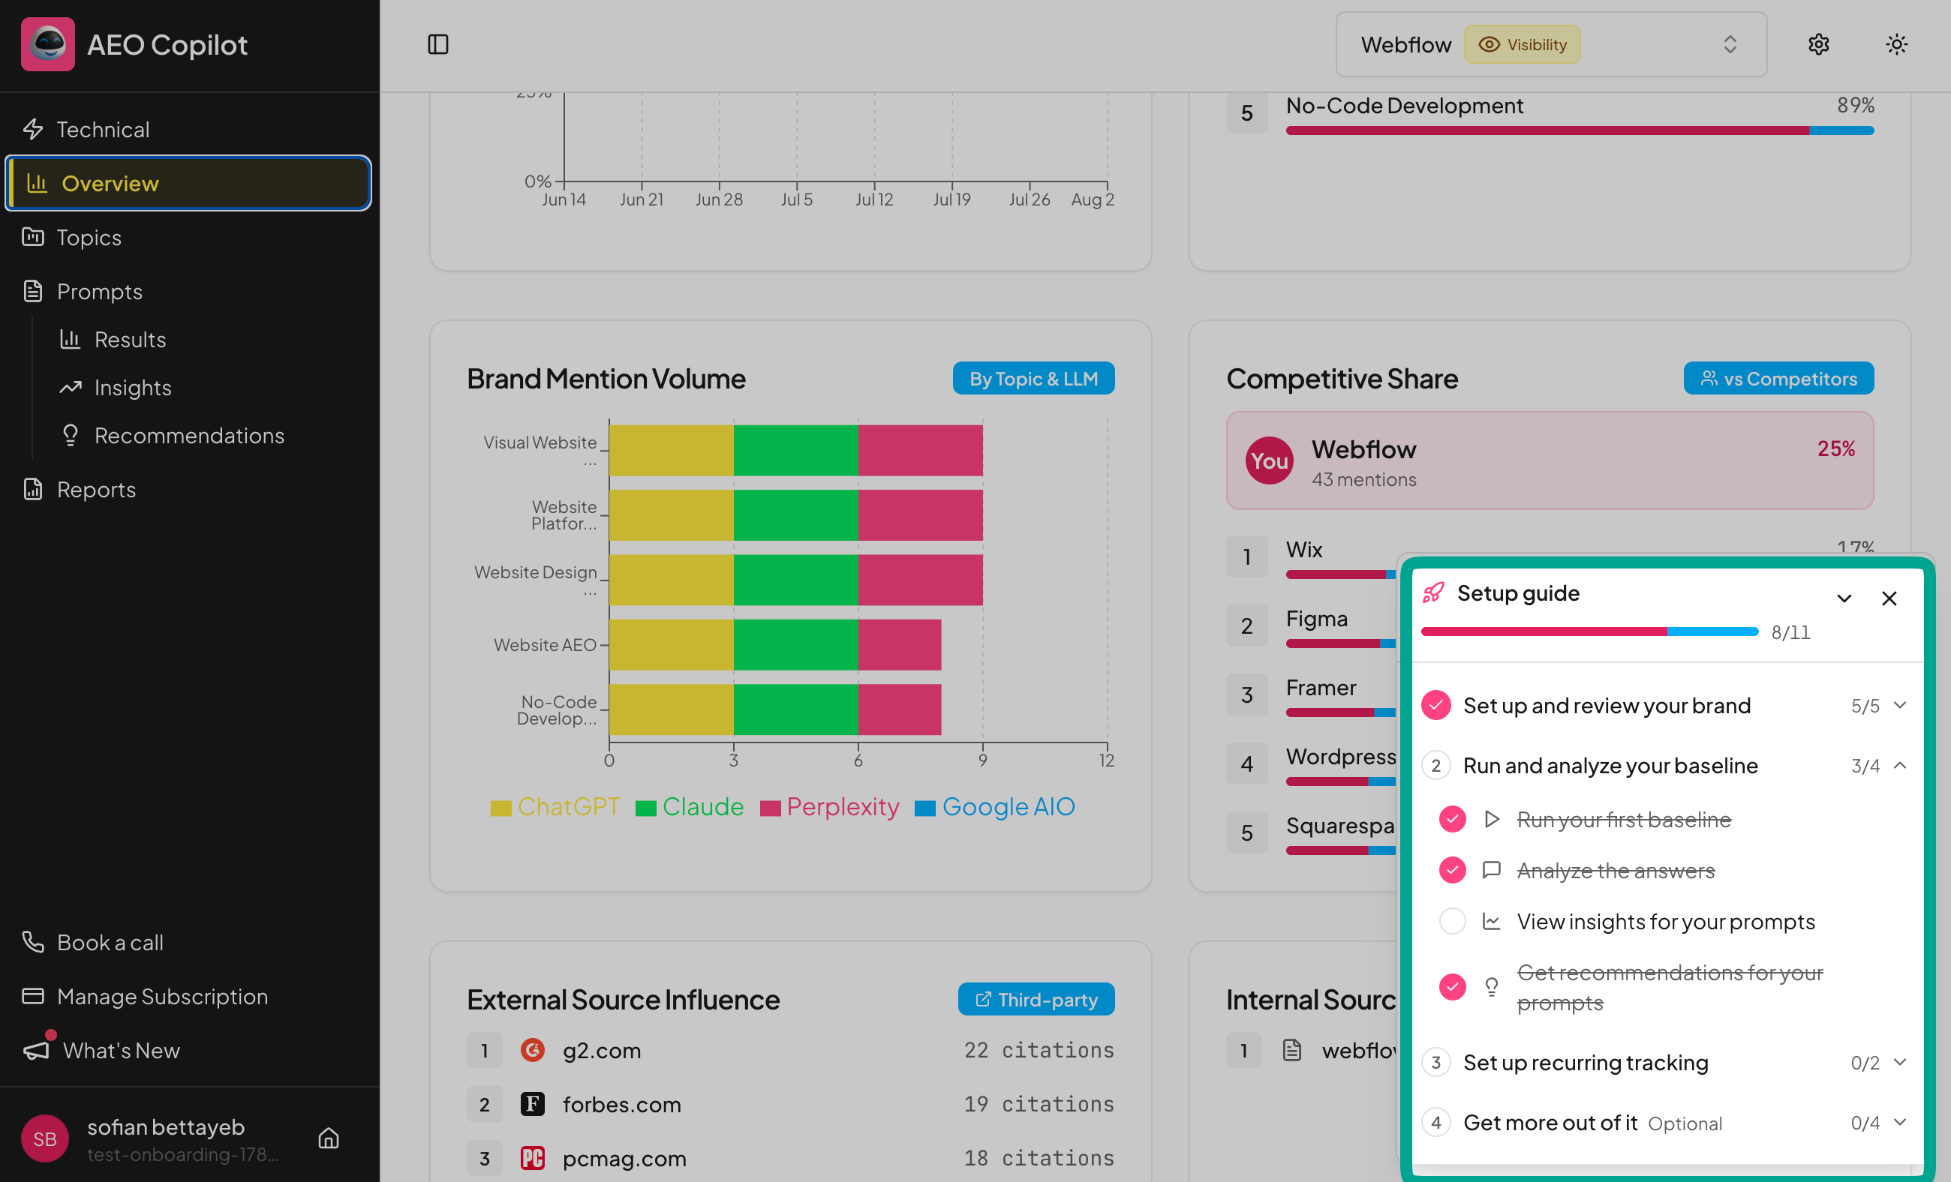Uncheck Run your first baseline checkmark
This screenshot has width=1951, height=1182.
pos(1452,819)
